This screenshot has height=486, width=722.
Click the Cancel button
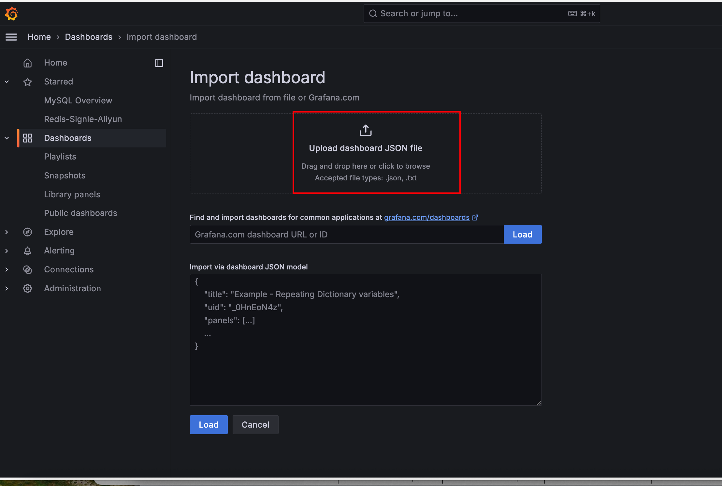[255, 425]
